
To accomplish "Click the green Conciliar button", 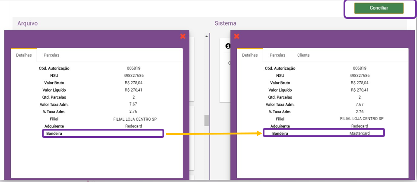I will [379, 8].
